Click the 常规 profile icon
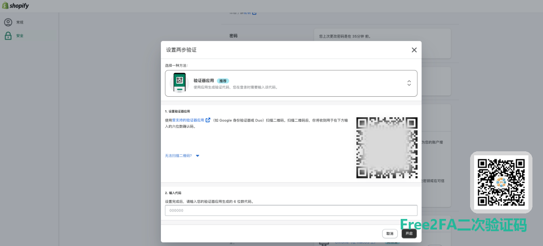Screen dimensions: 543x246 point(8,23)
